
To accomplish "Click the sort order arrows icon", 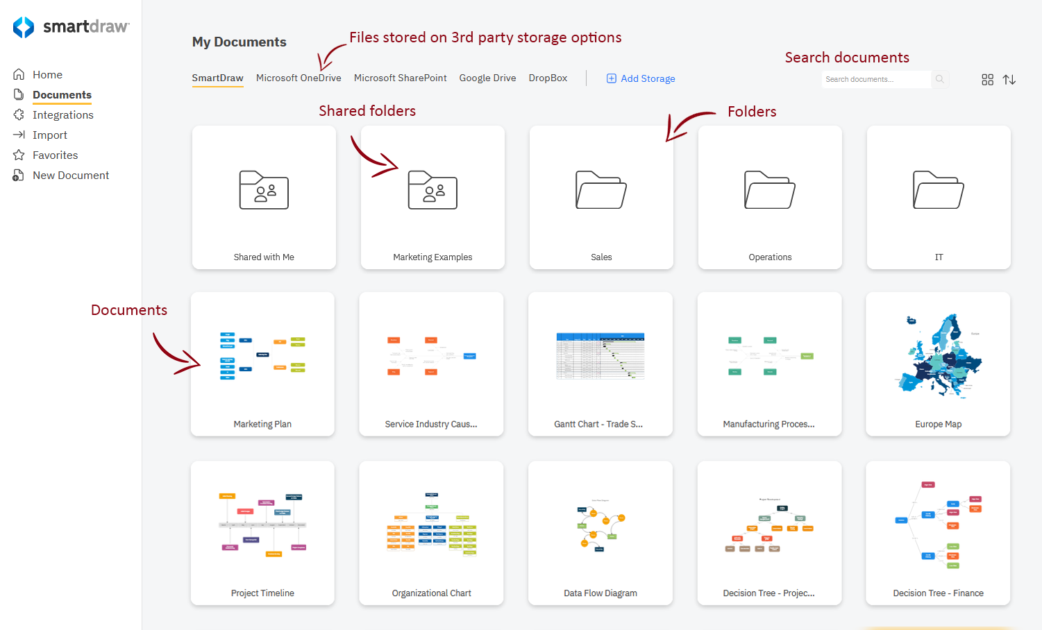I will coord(1009,80).
